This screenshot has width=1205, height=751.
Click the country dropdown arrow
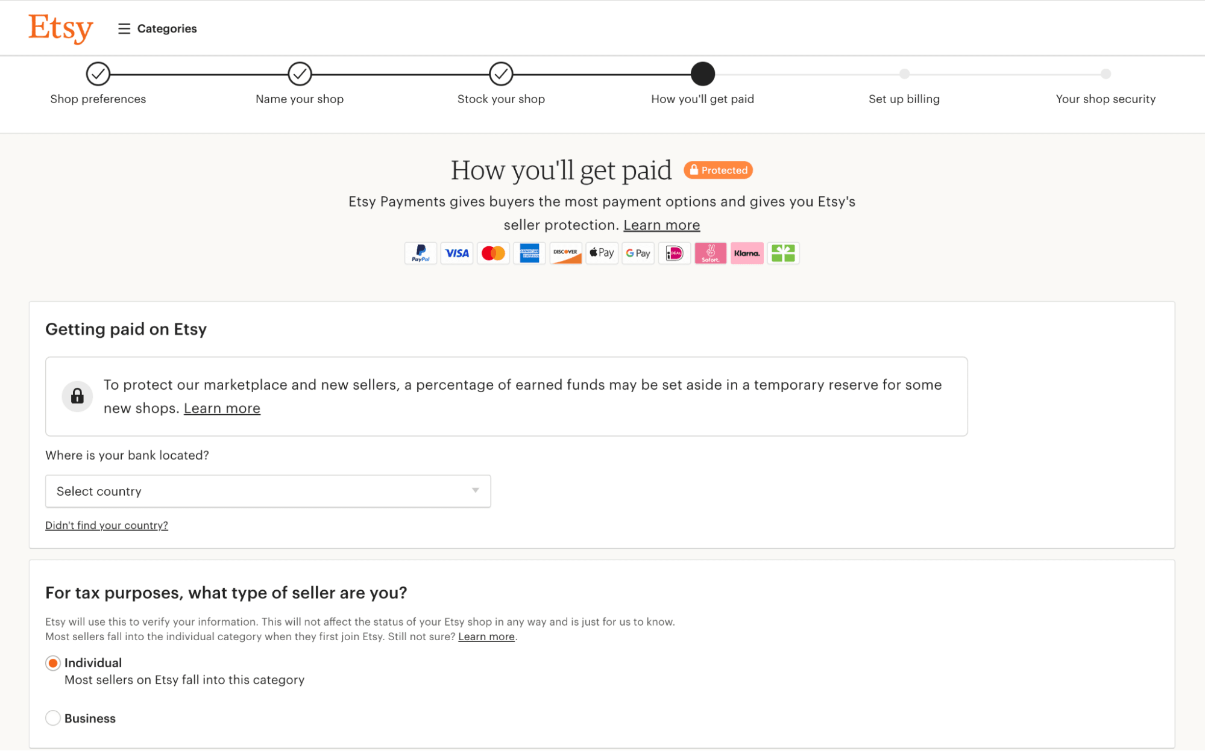[476, 491]
